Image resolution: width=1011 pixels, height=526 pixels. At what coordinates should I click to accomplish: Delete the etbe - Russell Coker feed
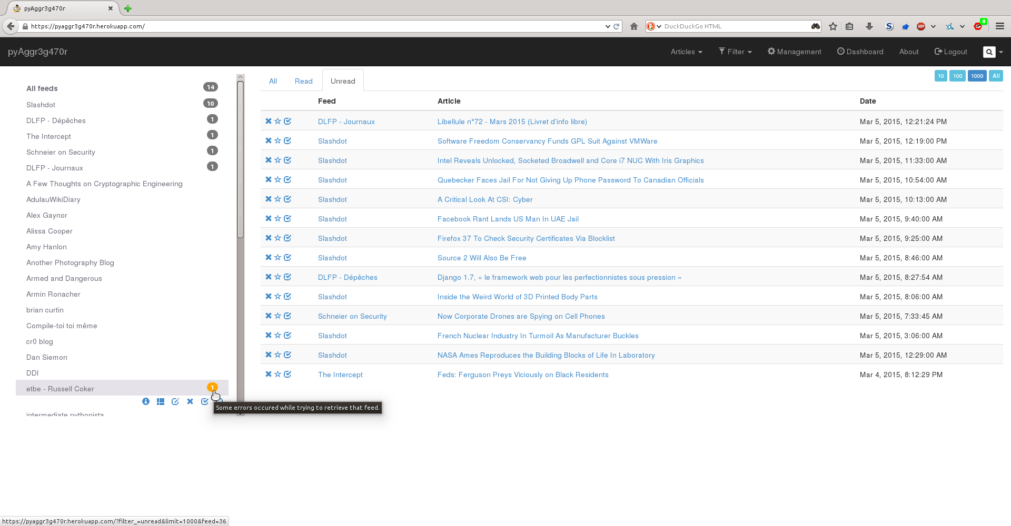190,401
